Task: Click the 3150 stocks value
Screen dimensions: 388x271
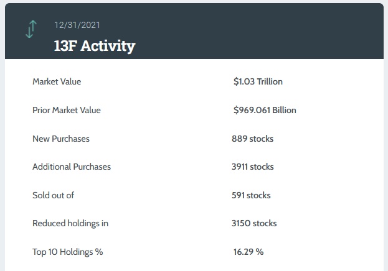Action: pos(254,223)
